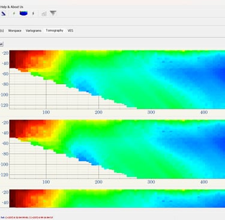Image resolution: width=225 pixels, height=220 pixels.
Task: Click the gray chart toolbar icon
Action: [x=44, y=14]
